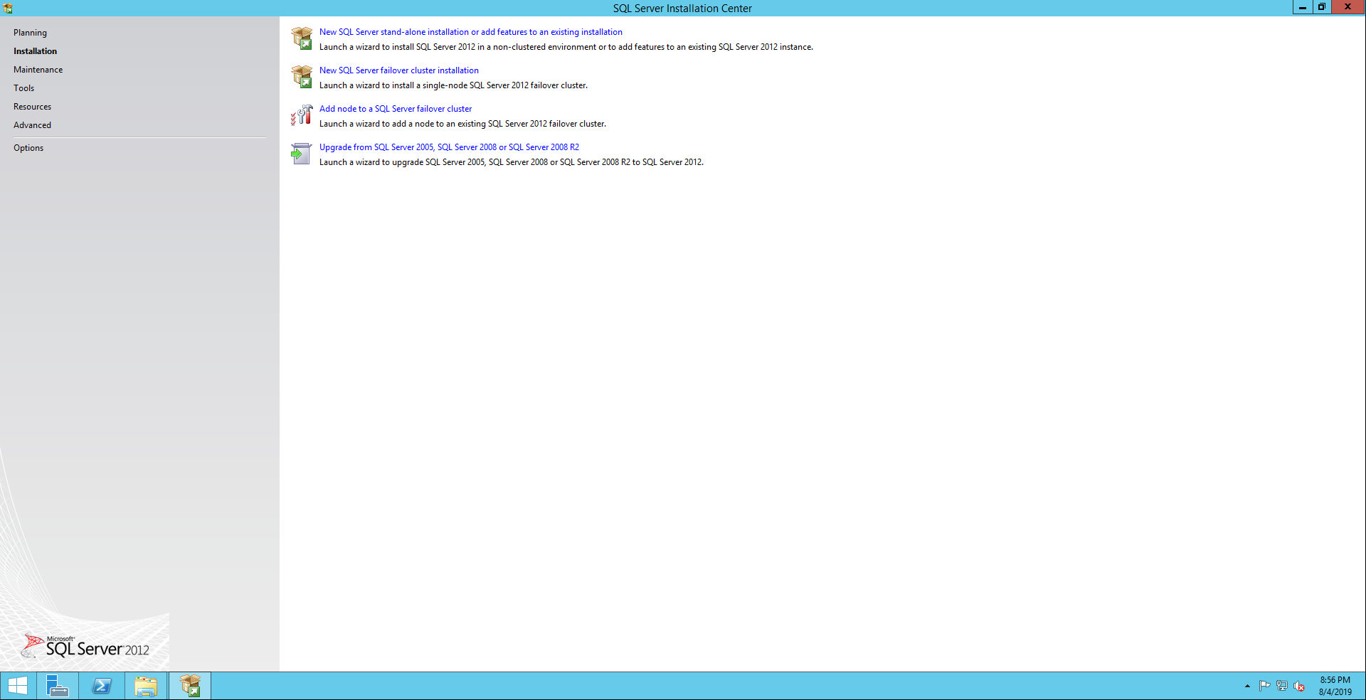
Task: Go to the Advanced section
Action: point(32,125)
